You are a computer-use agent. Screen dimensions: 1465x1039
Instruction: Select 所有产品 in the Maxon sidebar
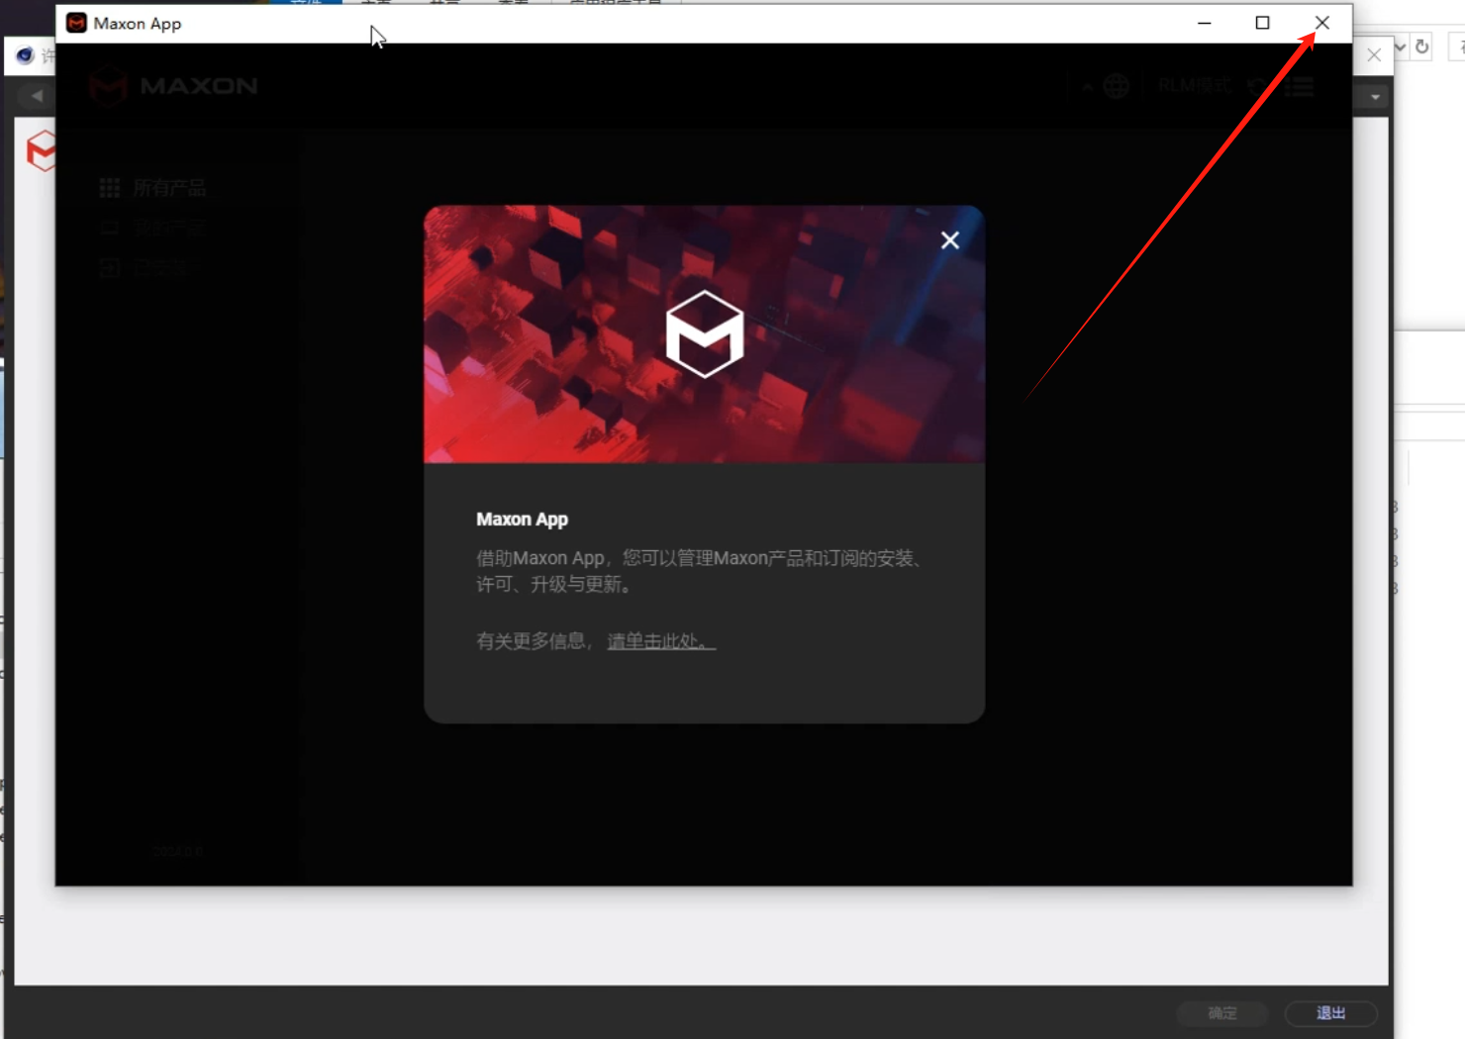pyautogui.click(x=153, y=188)
